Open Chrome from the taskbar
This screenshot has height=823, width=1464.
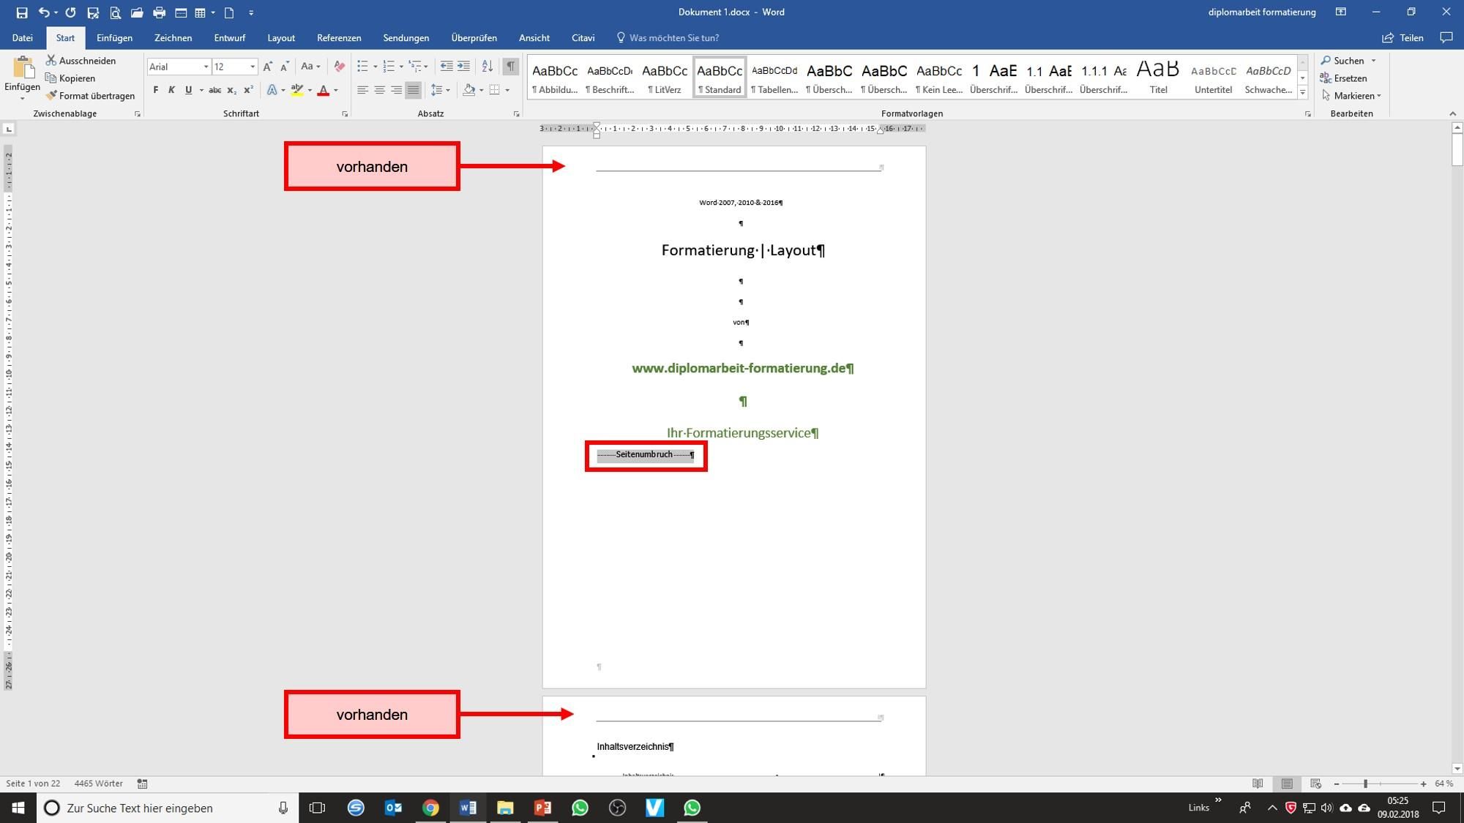point(430,808)
